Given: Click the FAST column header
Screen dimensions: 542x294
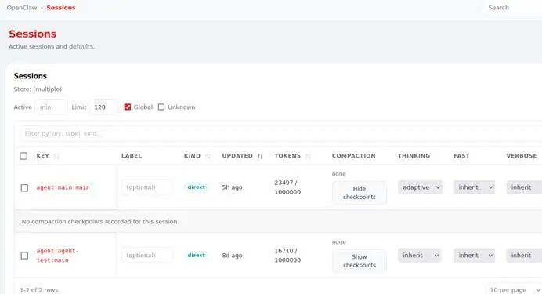Looking at the screenshot, I should (x=461, y=156).
